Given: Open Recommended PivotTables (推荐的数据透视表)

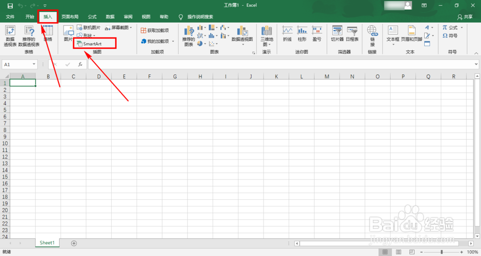Looking at the screenshot, I should (29, 36).
